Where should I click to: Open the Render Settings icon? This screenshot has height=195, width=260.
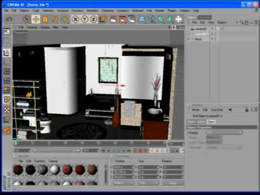[x=132, y=19]
